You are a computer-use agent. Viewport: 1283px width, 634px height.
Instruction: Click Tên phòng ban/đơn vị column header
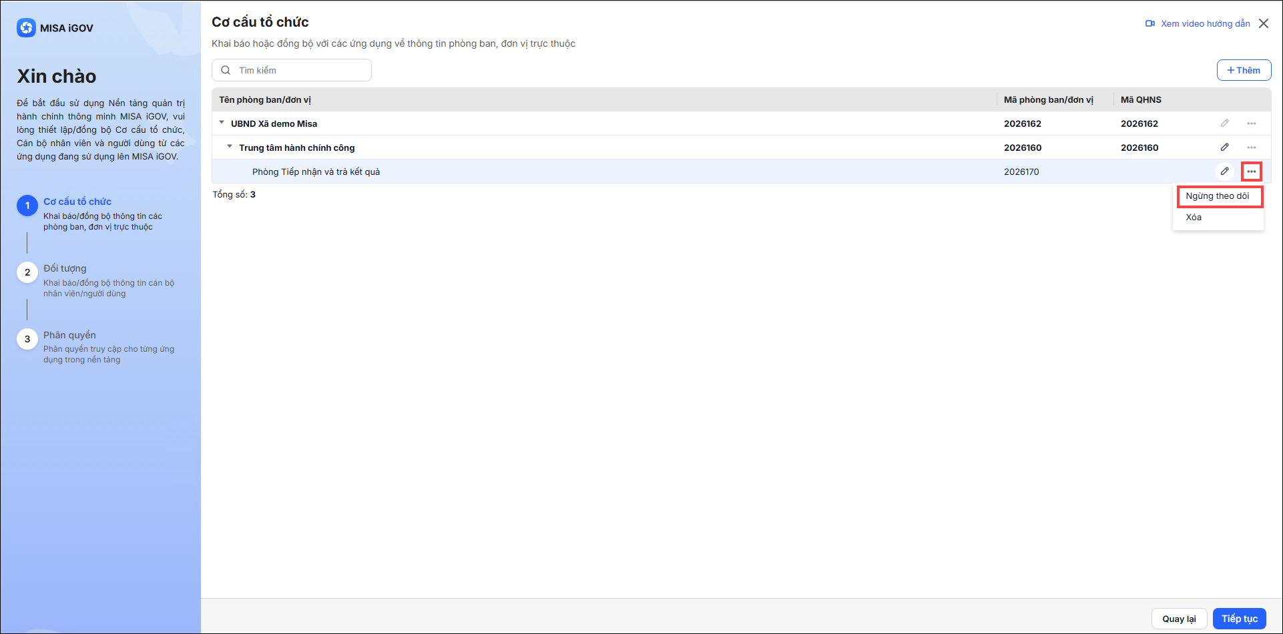pyautogui.click(x=265, y=100)
